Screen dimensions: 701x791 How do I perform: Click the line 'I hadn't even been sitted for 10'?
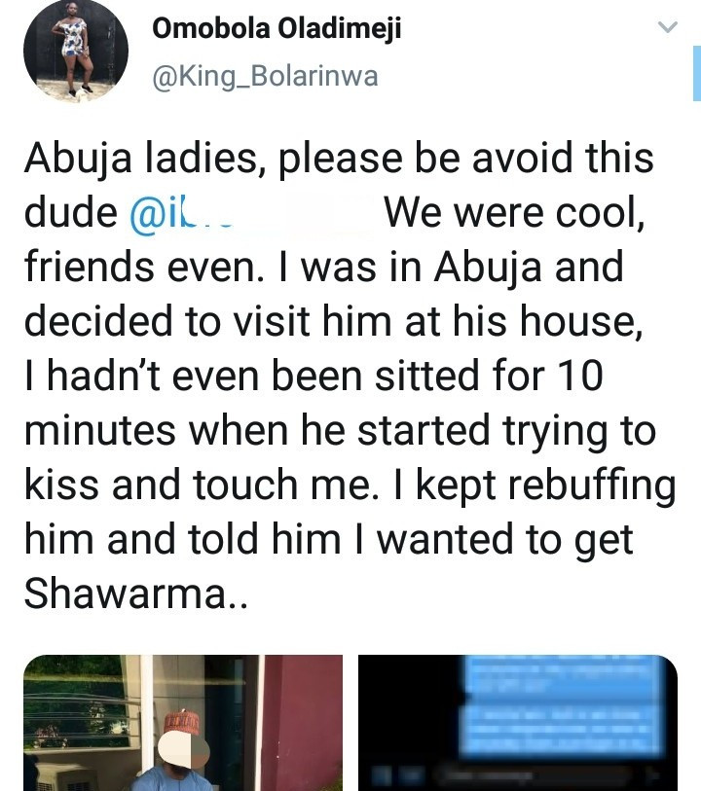pyautogui.click(x=314, y=377)
